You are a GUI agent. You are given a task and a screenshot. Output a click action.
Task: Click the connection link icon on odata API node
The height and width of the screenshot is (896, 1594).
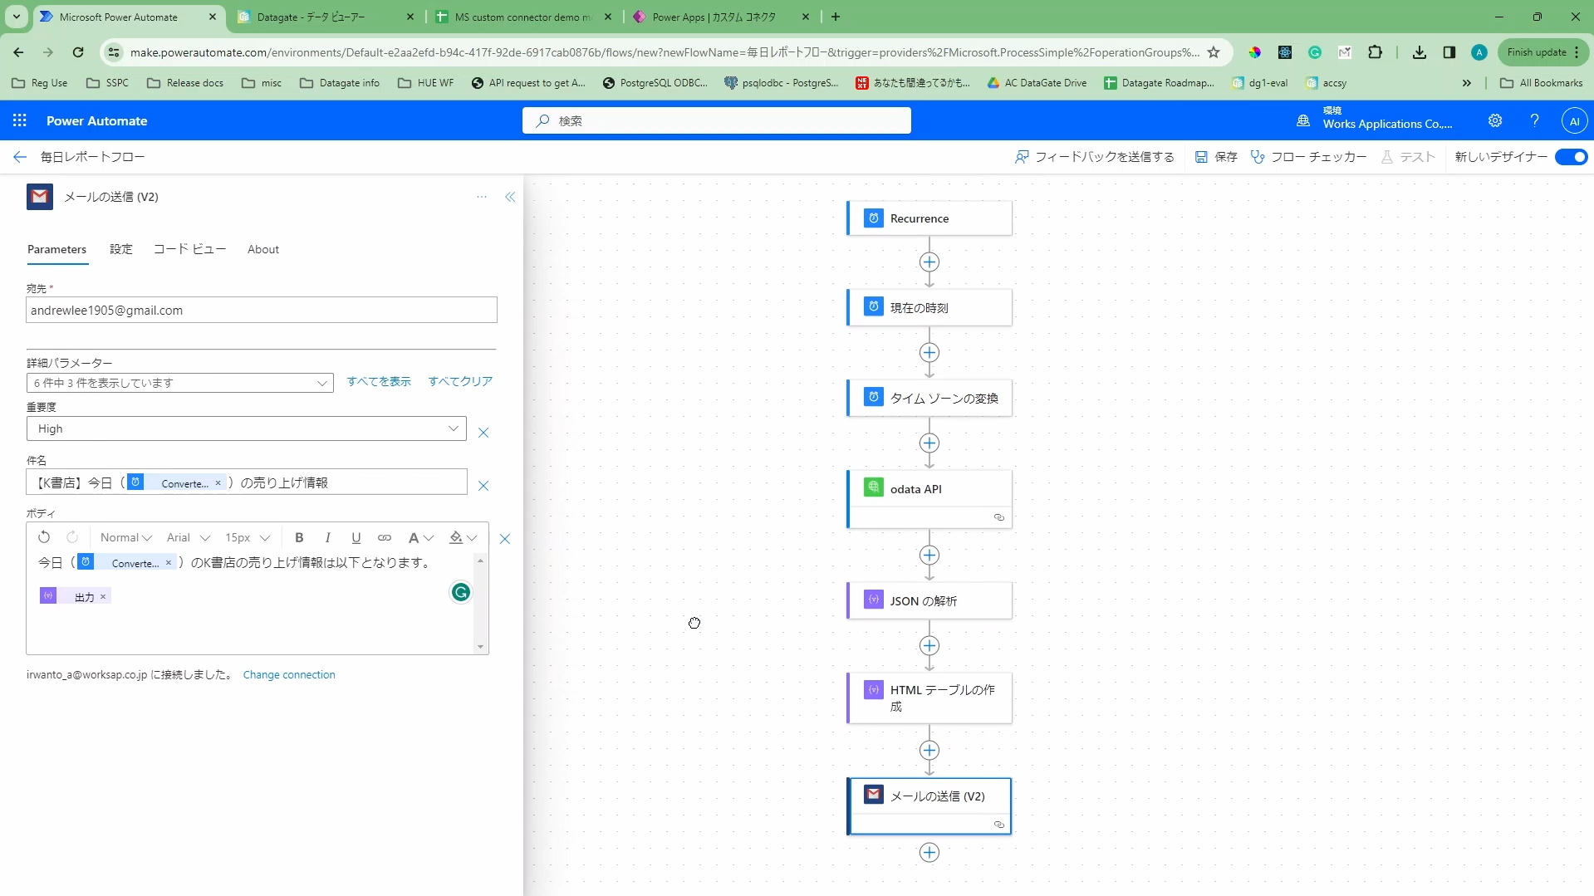(x=999, y=517)
